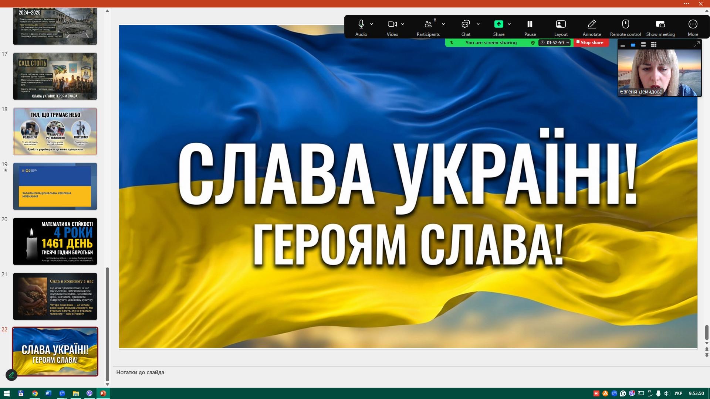Switch video panel to grid view
Image resolution: width=710 pixels, height=399 pixels.
[654, 44]
